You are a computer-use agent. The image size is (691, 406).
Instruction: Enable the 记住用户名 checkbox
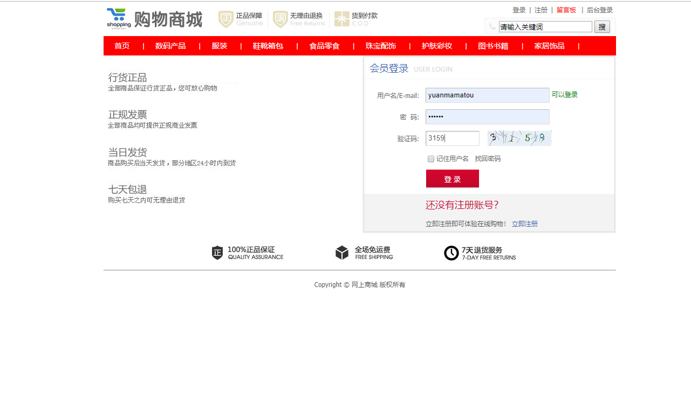(430, 158)
